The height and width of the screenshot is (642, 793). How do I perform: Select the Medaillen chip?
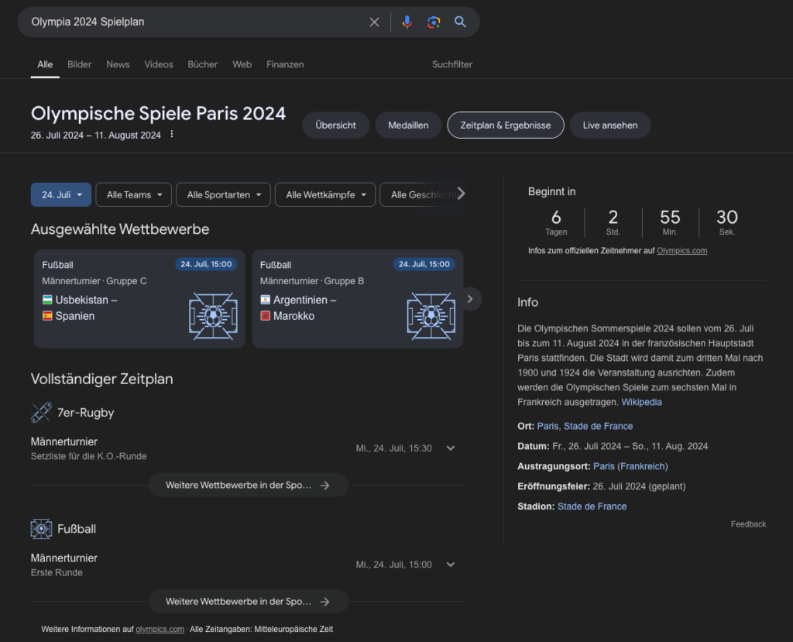[408, 125]
